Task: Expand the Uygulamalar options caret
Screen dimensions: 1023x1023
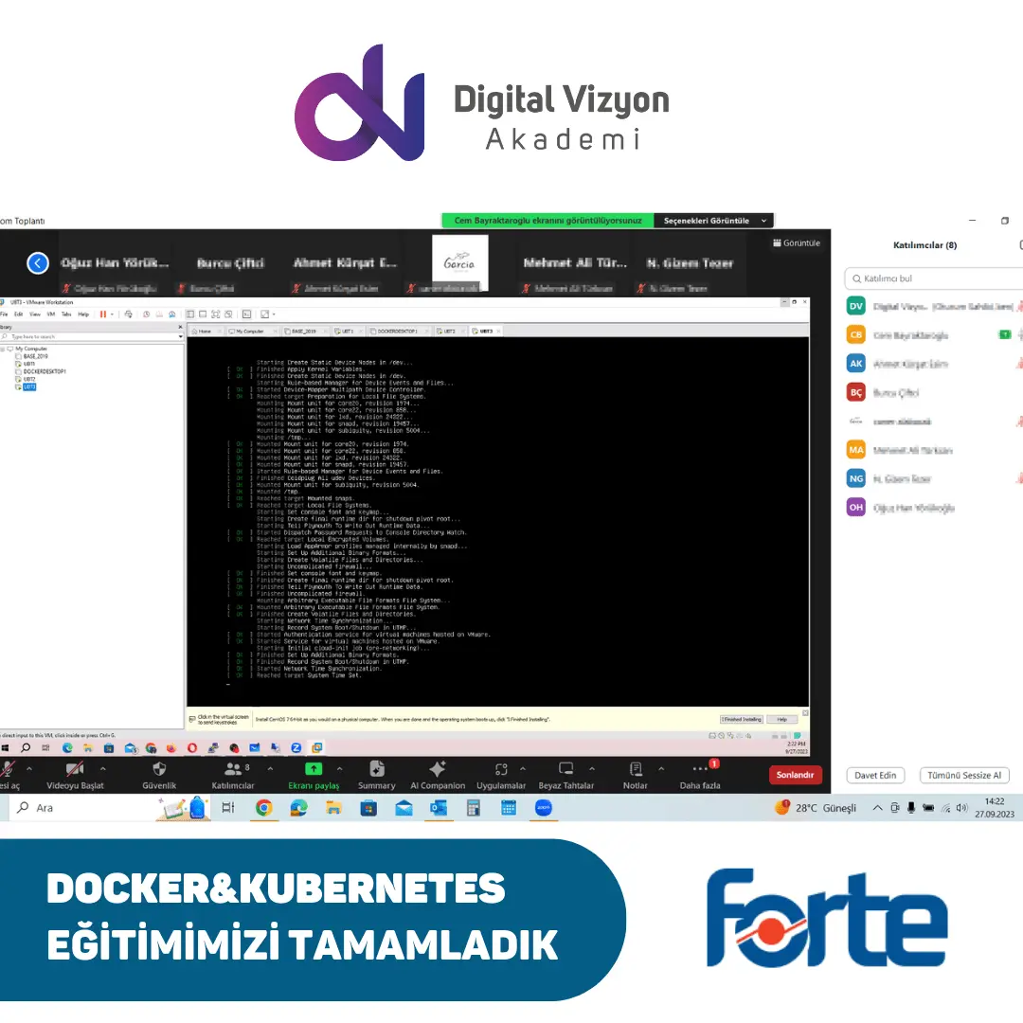Action: [x=523, y=768]
